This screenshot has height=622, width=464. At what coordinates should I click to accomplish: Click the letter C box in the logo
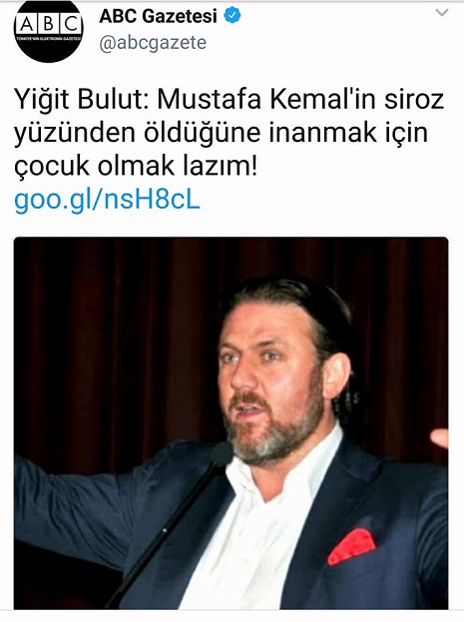(71, 25)
